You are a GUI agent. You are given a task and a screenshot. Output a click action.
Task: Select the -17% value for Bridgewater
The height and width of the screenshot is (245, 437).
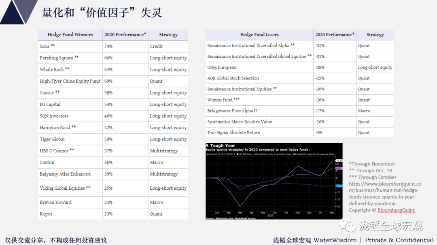(320, 111)
